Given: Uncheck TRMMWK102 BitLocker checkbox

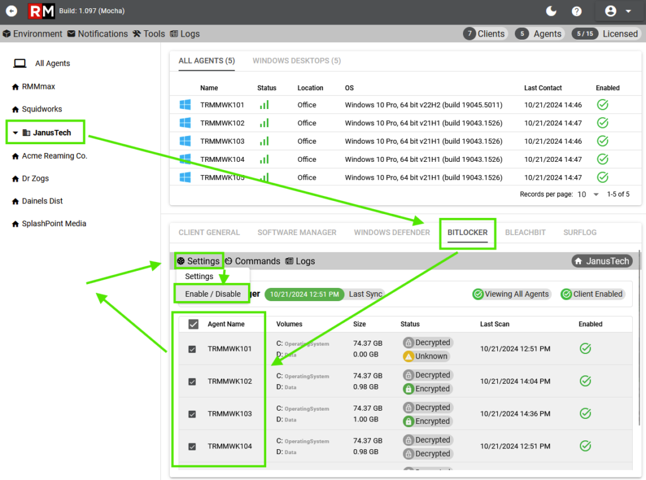Looking at the screenshot, I should [192, 382].
